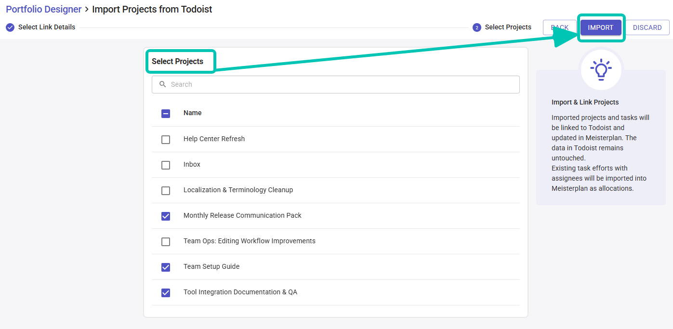673x329 pixels.
Task: Click Monthly Release Communication Pack name
Action: [242, 215]
